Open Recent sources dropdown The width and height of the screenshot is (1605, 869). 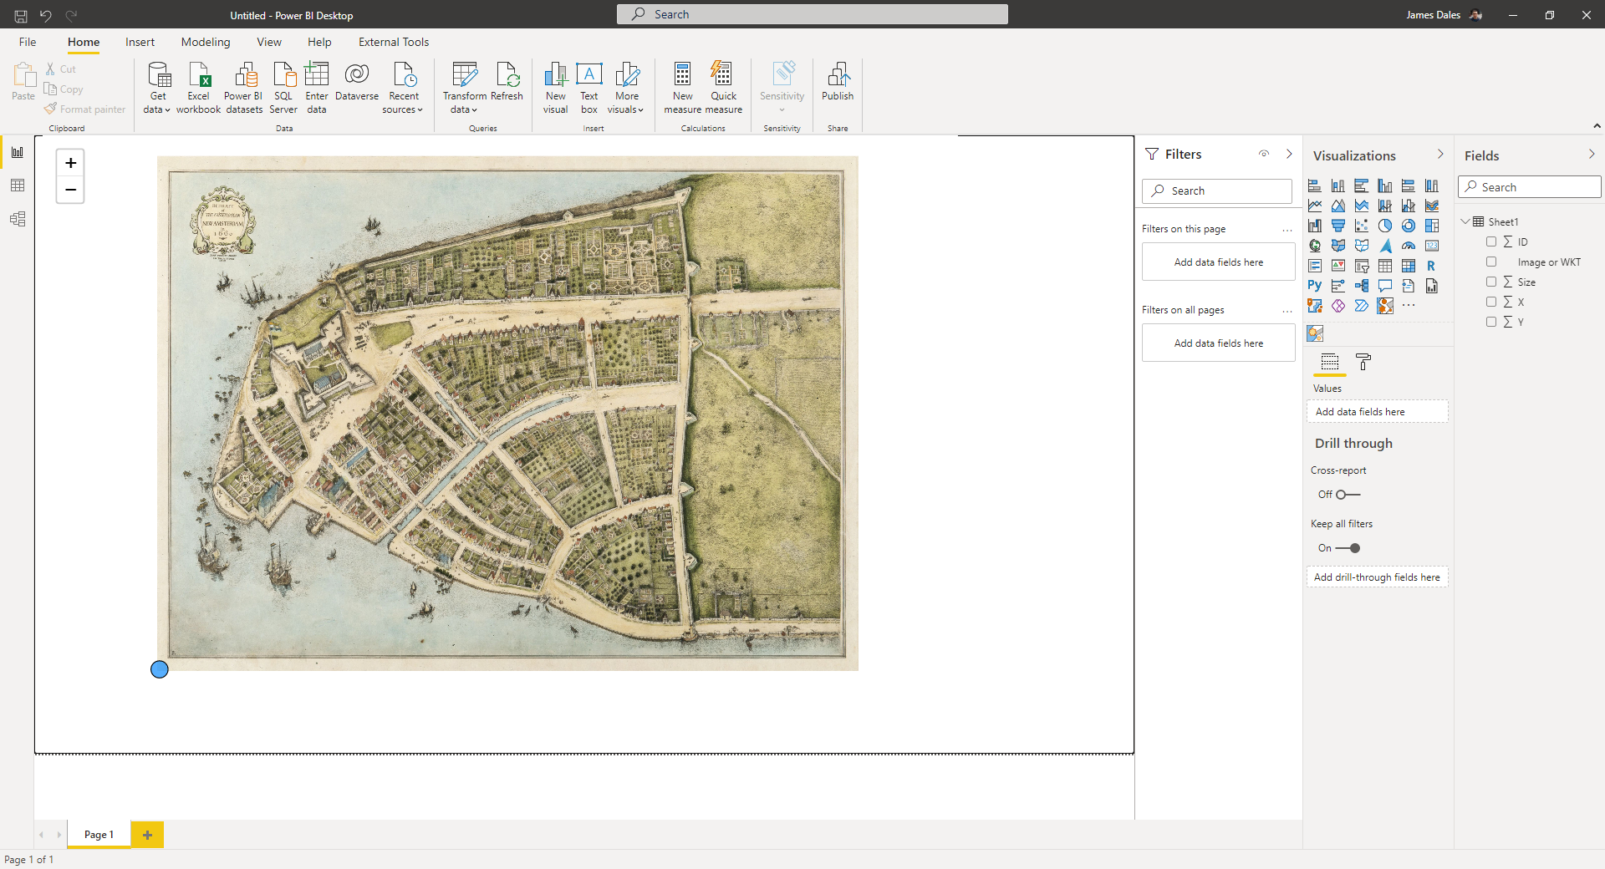[404, 87]
